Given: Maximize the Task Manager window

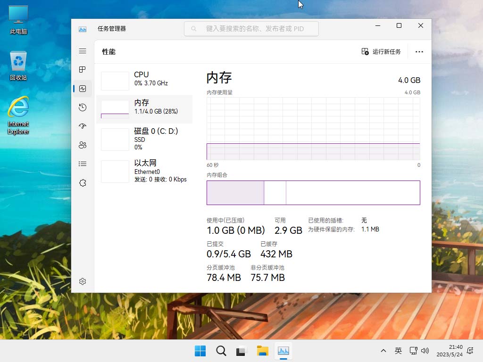Looking at the screenshot, I should click(x=399, y=25).
